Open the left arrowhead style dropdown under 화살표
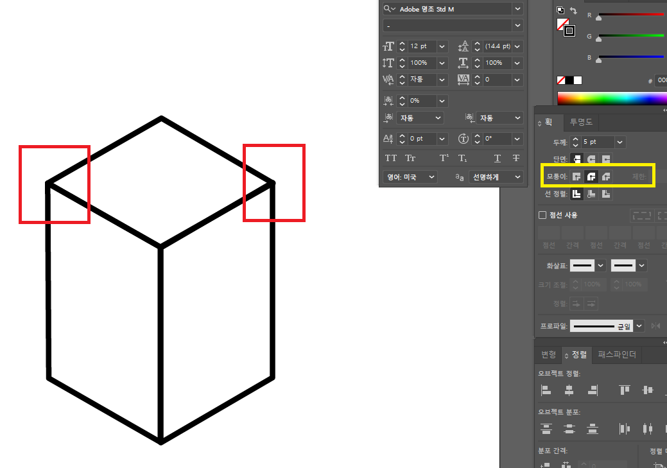Image resolution: width=667 pixels, height=468 pixels. [602, 264]
